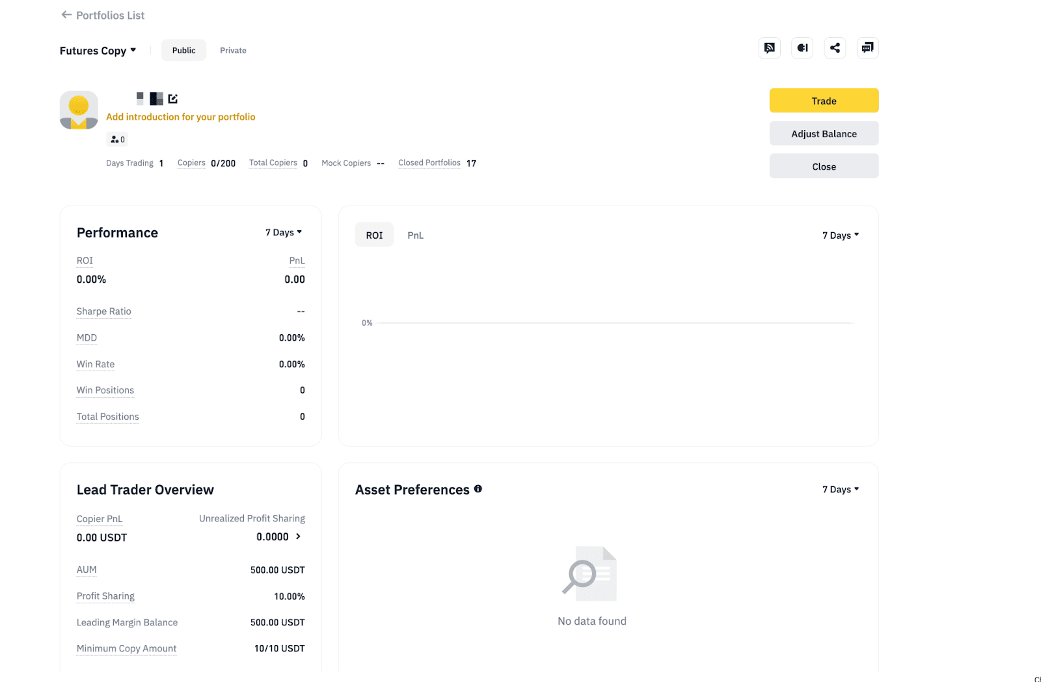Click the Asset Preferences info icon

click(478, 489)
